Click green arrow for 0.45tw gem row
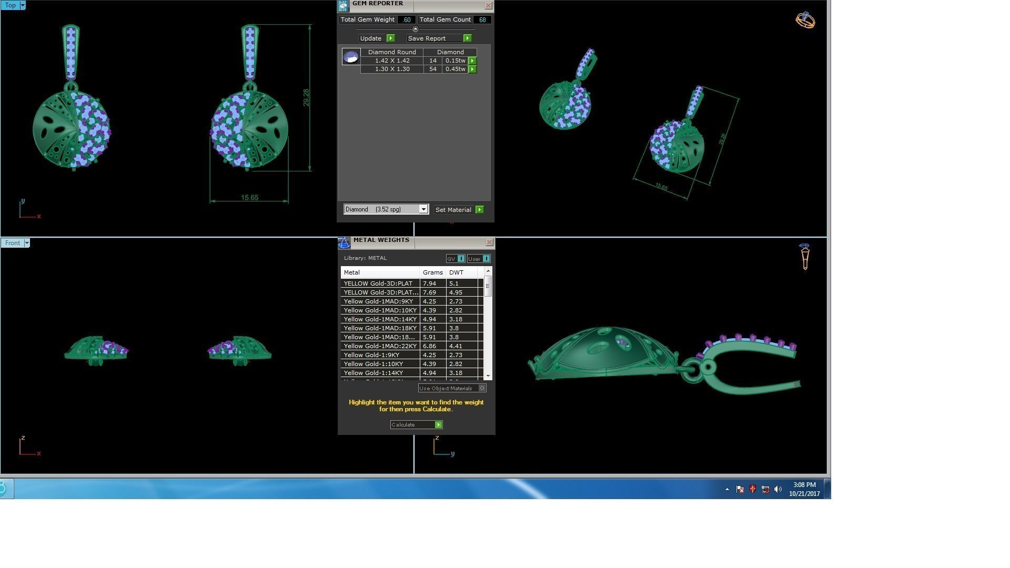 click(x=472, y=69)
